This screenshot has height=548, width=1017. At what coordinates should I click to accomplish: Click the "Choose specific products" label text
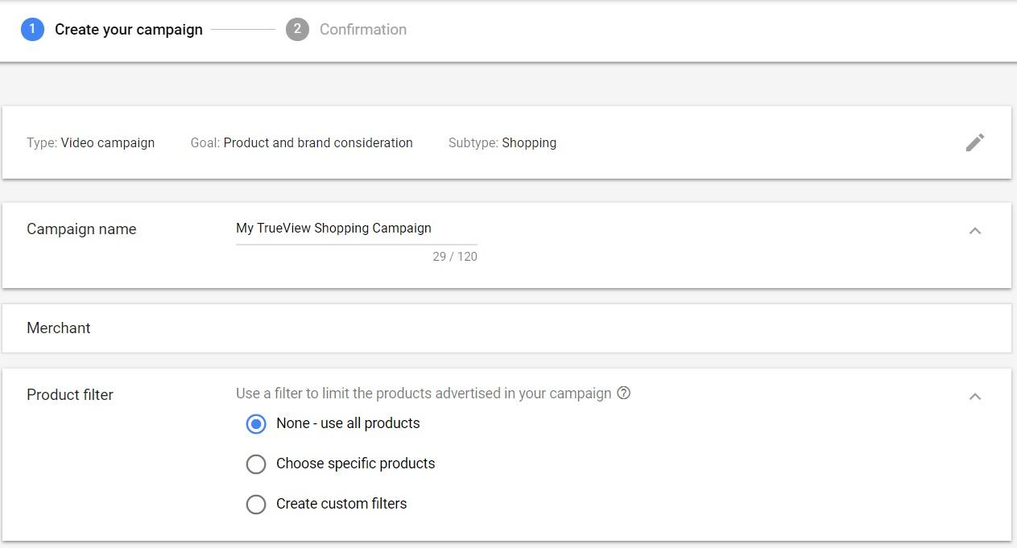355,464
